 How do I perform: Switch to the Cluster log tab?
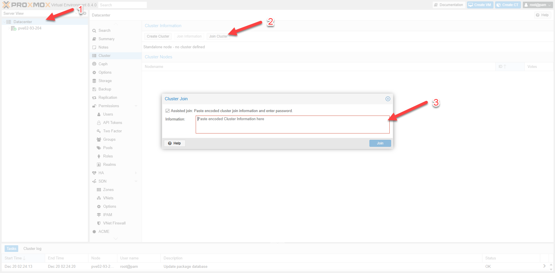pyautogui.click(x=32, y=248)
